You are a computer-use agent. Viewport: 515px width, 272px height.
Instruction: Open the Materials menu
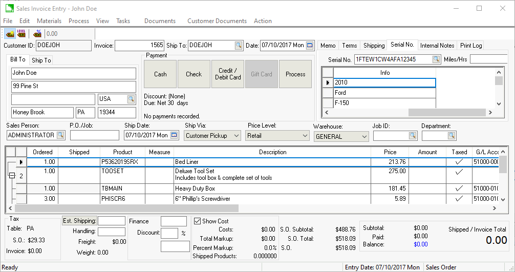click(x=49, y=21)
